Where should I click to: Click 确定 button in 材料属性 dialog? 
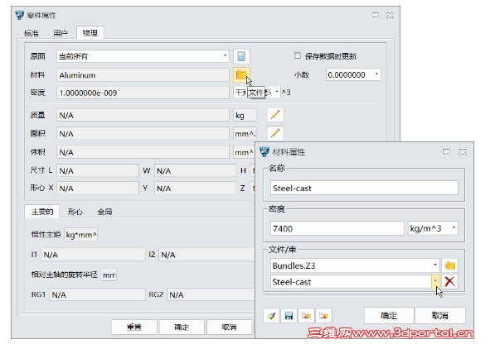click(389, 316)
